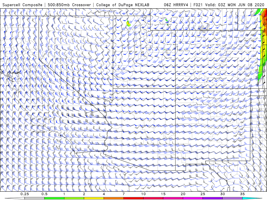Click the '500:850mb Crossover' header label

pos(69,5)
